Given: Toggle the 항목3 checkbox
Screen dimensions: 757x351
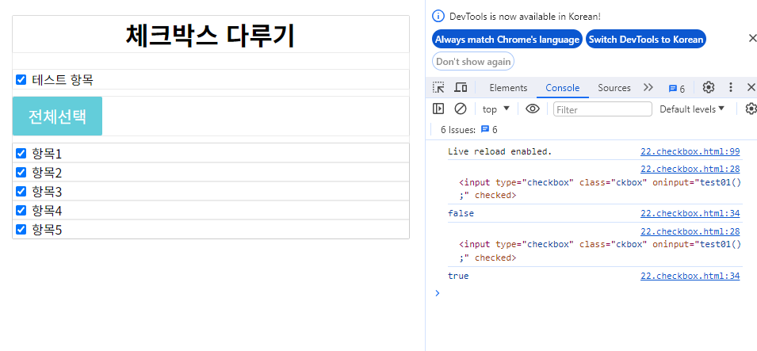Looking at the screenshot, I should (x=21, y=191).
